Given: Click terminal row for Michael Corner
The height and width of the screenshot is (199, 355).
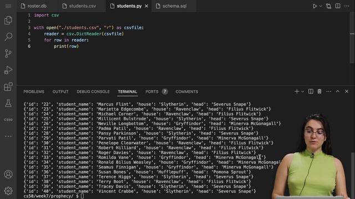Looking at the screenshot, I should point(142,114).
